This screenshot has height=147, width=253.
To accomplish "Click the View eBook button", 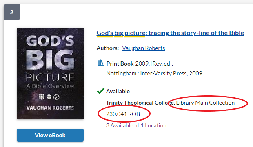I will (x=50, y=135).
